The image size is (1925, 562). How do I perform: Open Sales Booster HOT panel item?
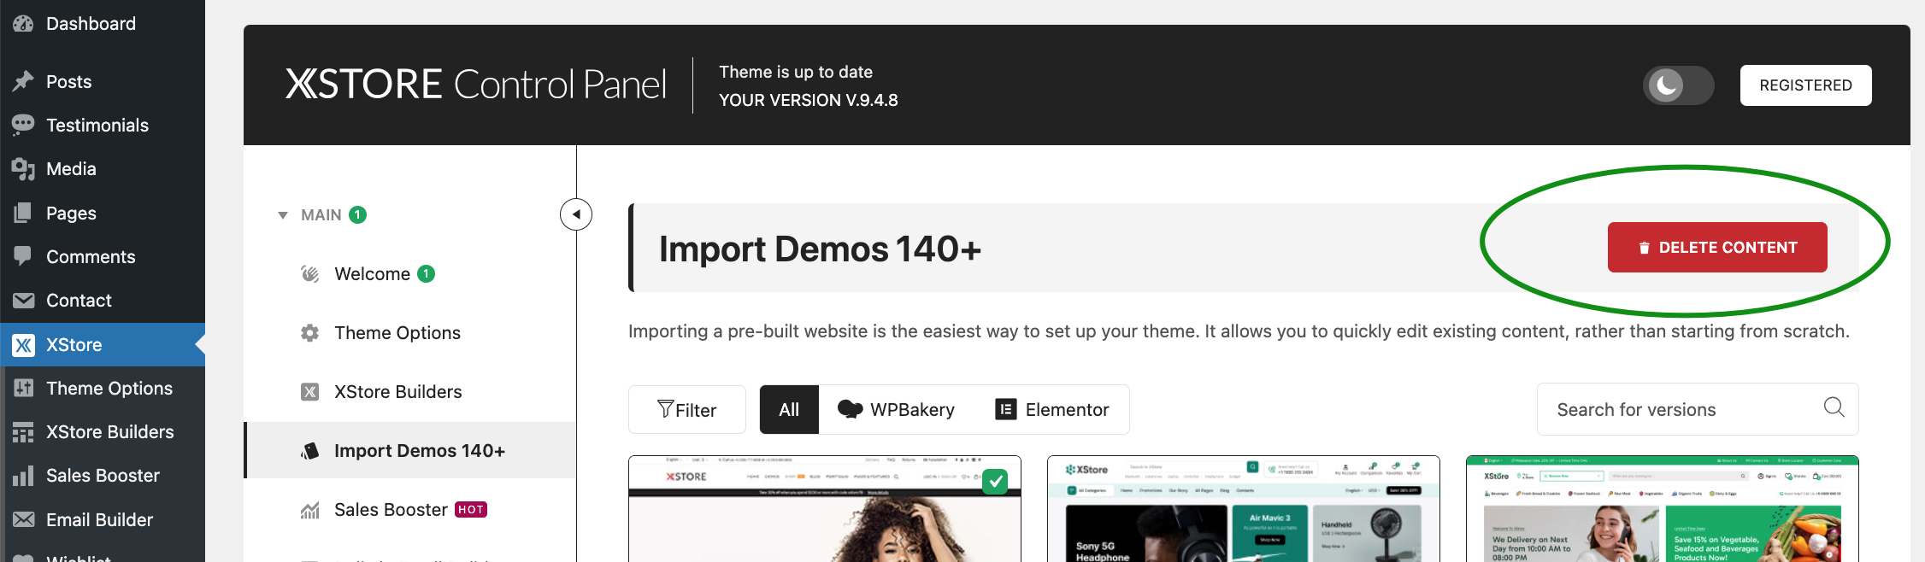coord(410,510)
